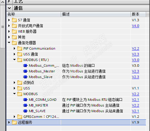Expand the GPRSComm CP124 folder

(14, 117)
